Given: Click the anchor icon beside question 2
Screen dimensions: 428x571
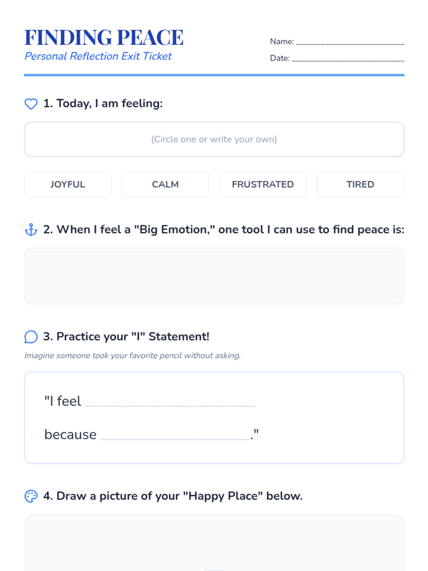Looking at the screenshot, I should pyautogui.click(x=31, y=230).
